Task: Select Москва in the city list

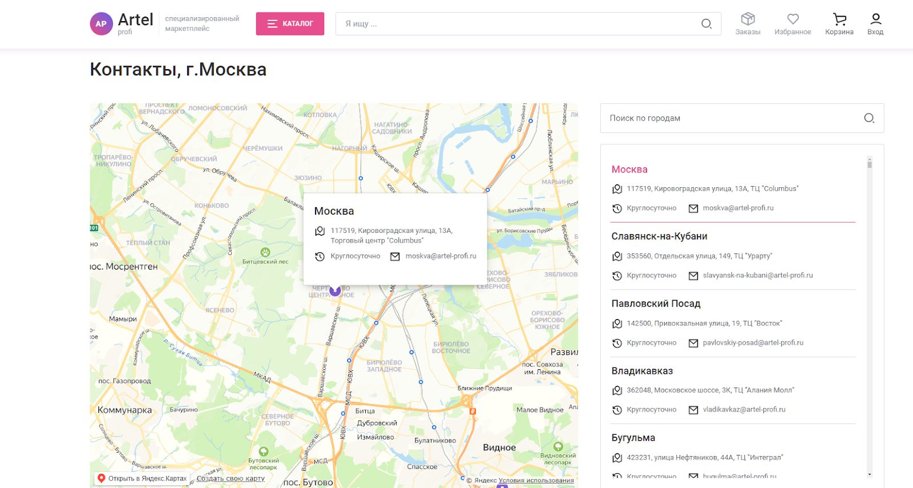Action: pos(629,170)
